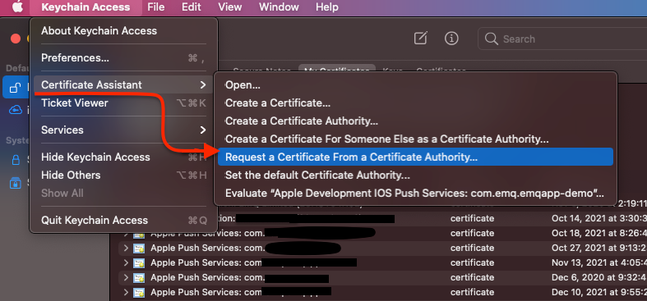
Task: Select Create a Certificate Authority...
Action: pos(415,121)
